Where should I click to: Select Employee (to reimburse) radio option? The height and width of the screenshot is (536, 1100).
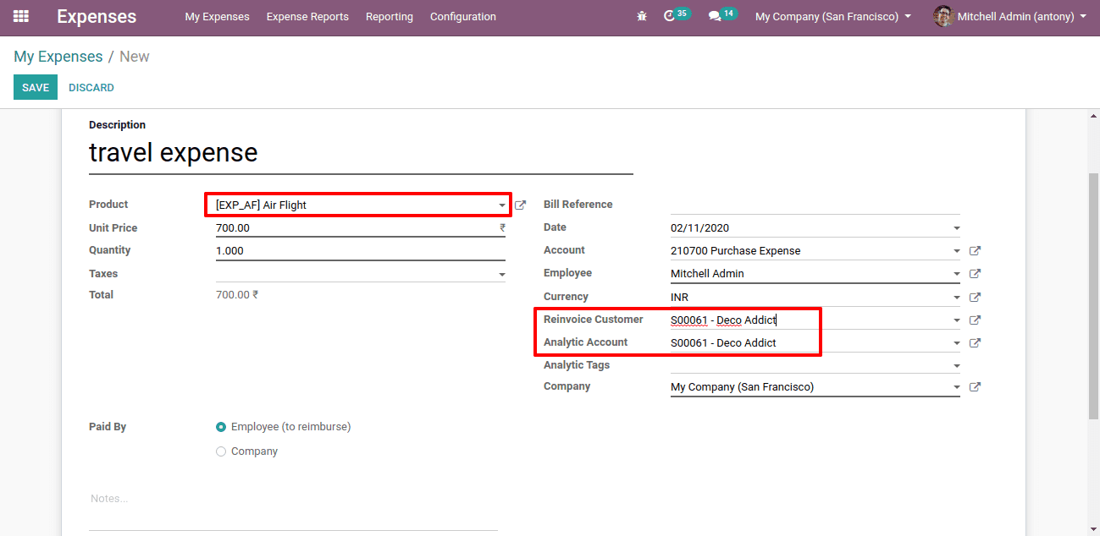coord(221,427)
